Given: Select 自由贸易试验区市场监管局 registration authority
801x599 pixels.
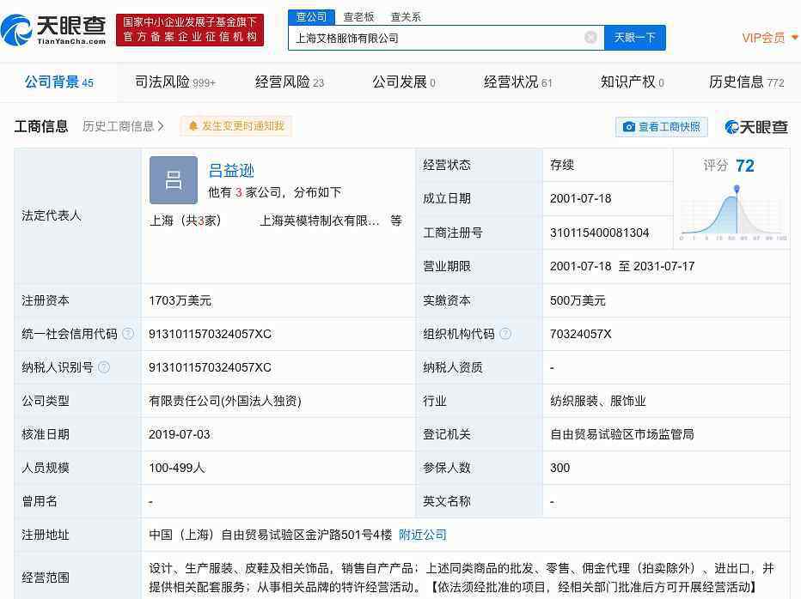Looking at the screenshot, I should [x=621, y=434].
